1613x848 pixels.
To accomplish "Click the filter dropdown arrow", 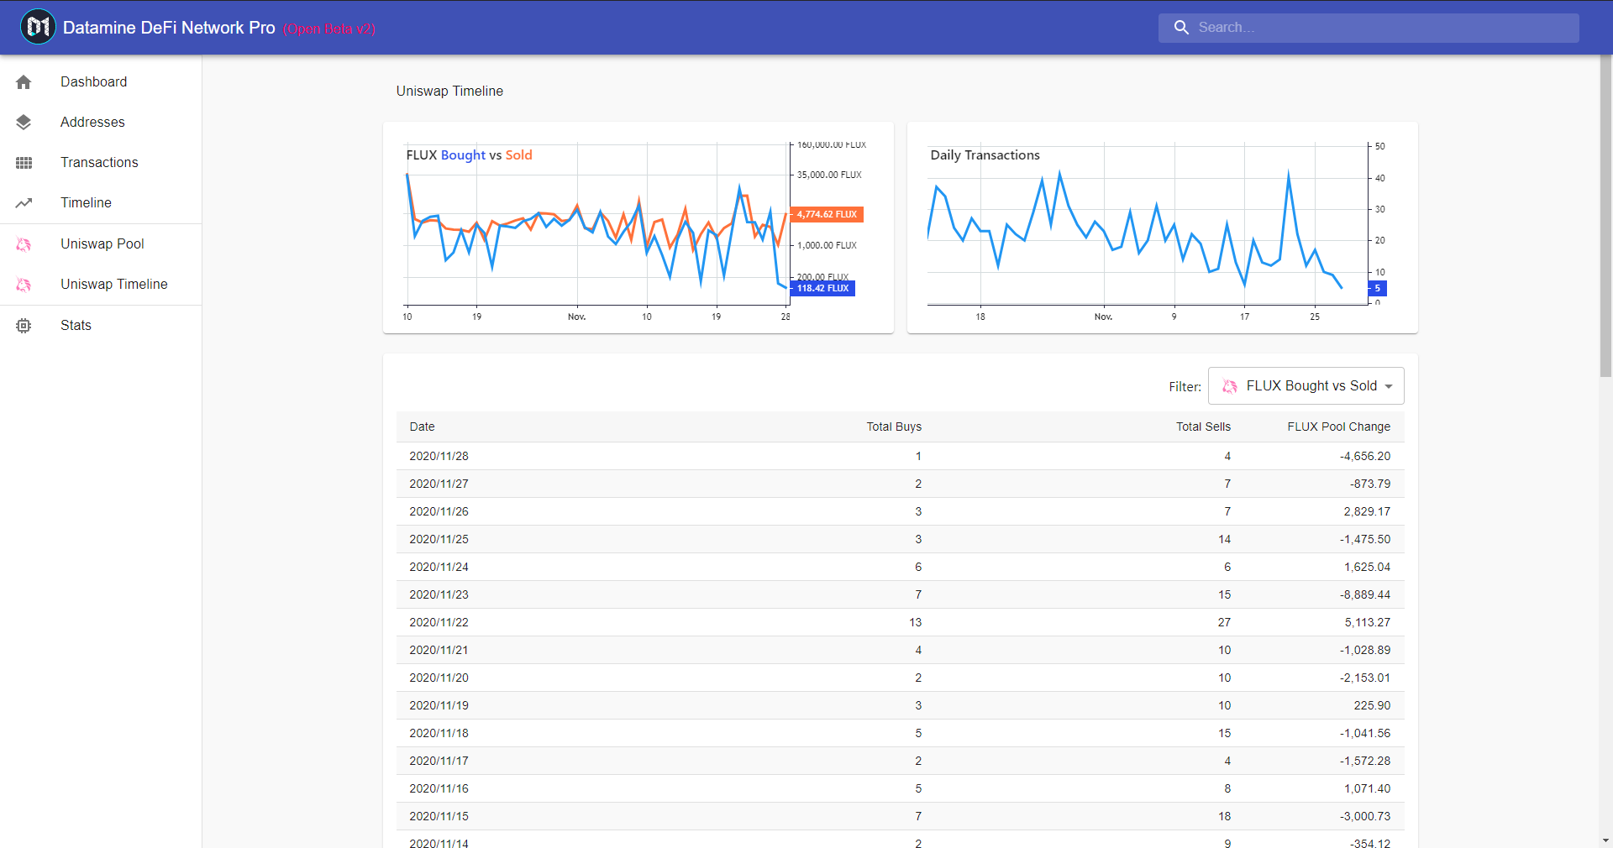I will coord(1389,386).
